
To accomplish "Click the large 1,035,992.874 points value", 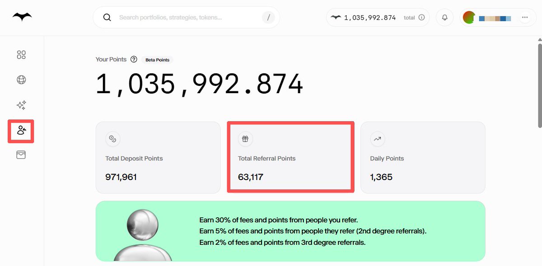I will pyautogui.click(x=199, y=84).
